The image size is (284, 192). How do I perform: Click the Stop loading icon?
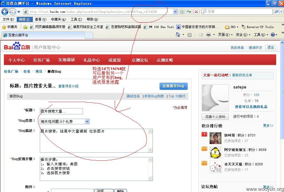[x=196, y=12]
